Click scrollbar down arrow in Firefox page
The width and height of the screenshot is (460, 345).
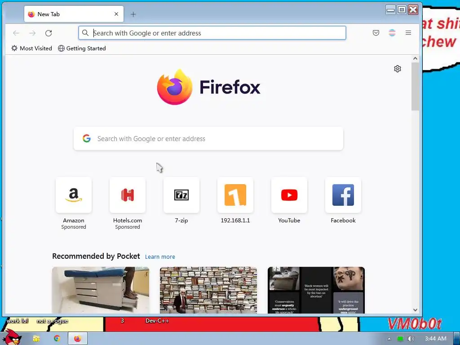tap(415, 310)
